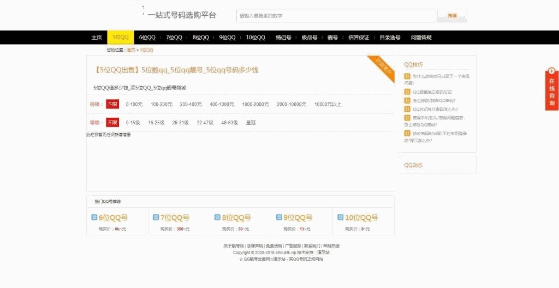Screen dimensions: 559x288
Task: Switch to the 6位QQ nav tab
Action: [147, 38]
